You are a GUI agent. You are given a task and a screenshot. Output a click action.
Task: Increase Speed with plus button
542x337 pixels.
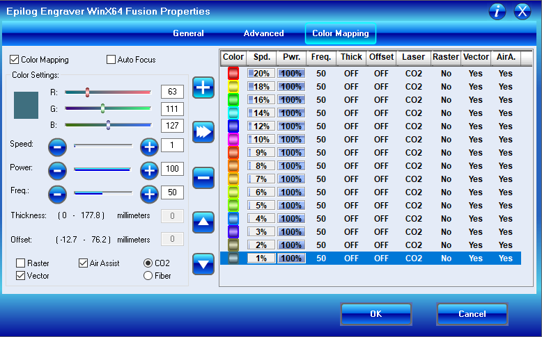point(149,147)
